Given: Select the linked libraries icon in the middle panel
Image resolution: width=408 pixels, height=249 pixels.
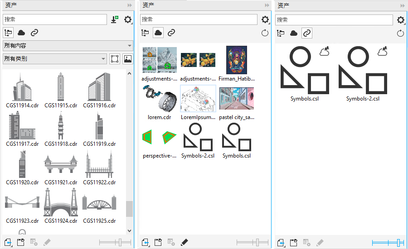Looking at the screenshot, I should 171,33.
